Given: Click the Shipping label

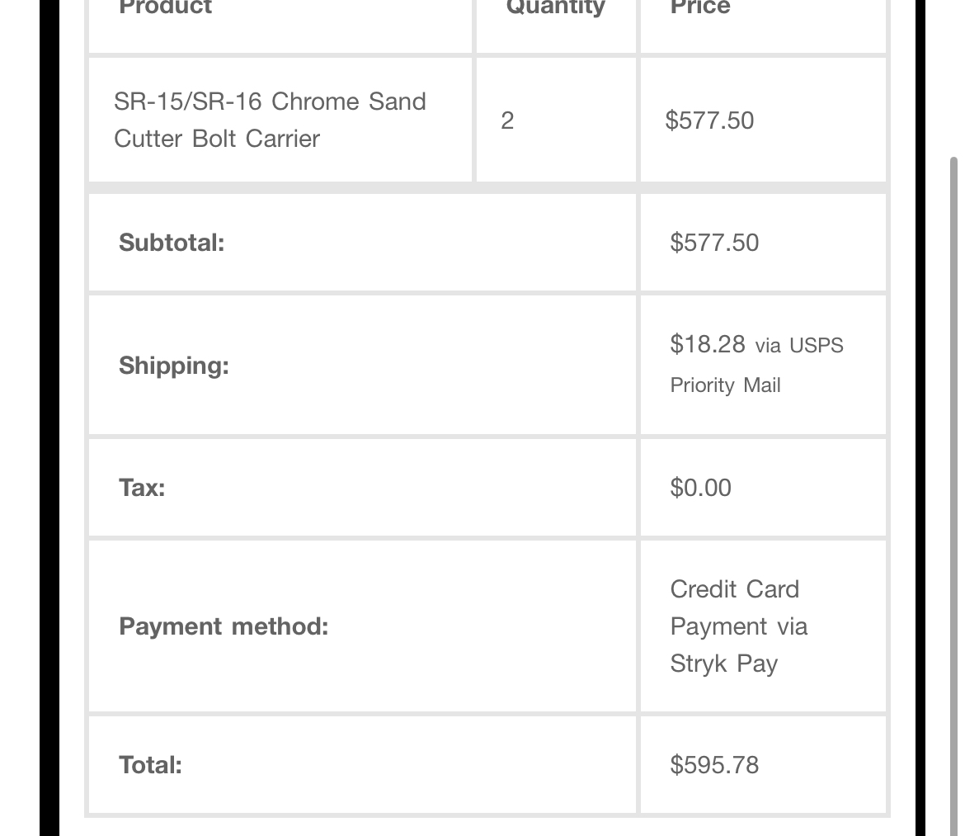Looking at the screenshot, I should [173, 366].
